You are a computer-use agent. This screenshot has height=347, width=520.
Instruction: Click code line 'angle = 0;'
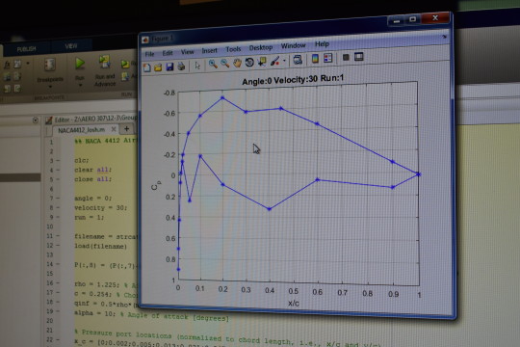point(92,199)
